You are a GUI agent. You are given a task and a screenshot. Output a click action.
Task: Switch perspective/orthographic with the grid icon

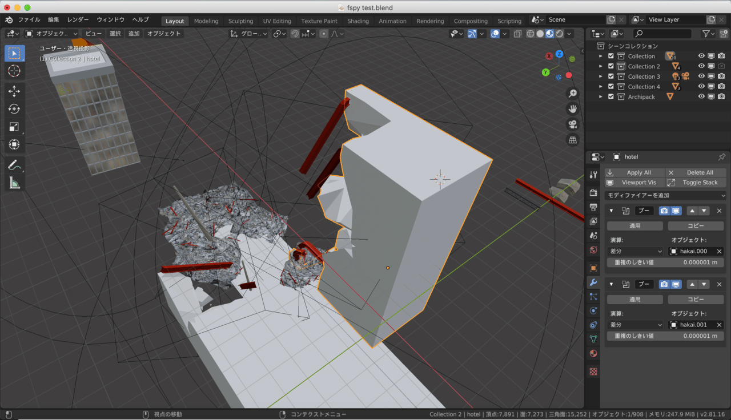(572, 140)
